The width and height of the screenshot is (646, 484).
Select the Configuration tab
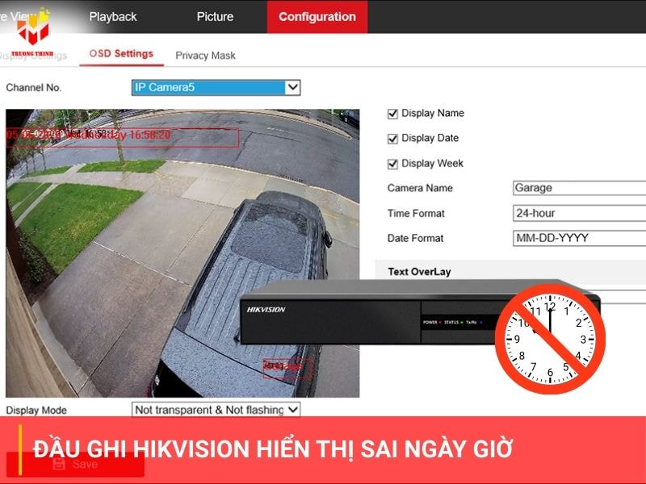click(317, 16)
